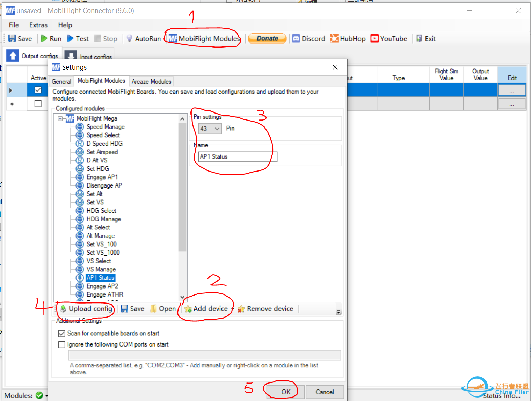Viewport: 531px width, 401px height.
Task: Open the File menu
Action: click(x=14, y=25)
